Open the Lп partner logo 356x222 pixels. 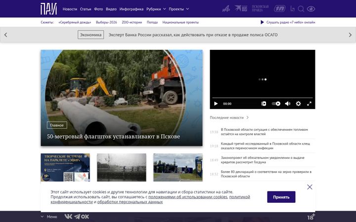click(x=292, y=9)
